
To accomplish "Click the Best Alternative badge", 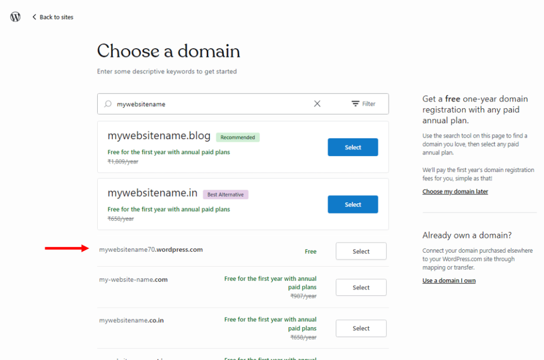I will pos(225,194).
